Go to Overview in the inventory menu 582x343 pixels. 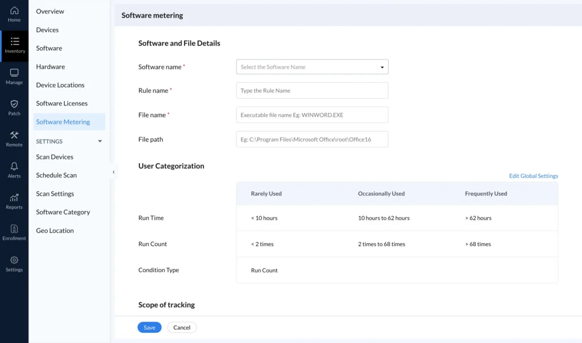50,11
